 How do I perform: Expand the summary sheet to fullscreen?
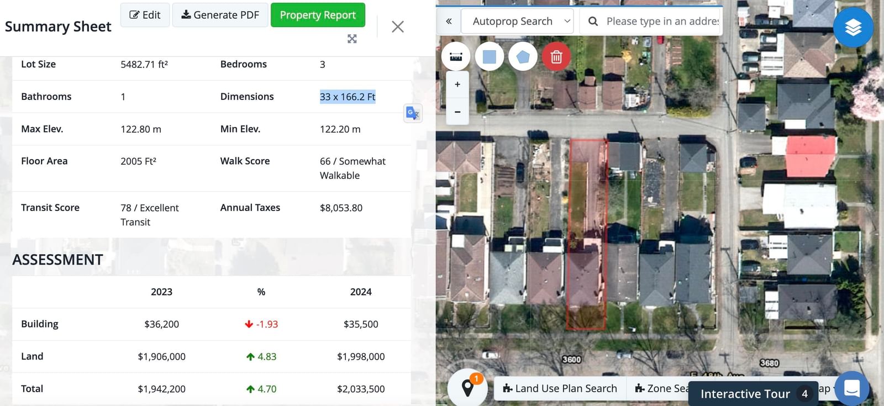coord(352,39)
